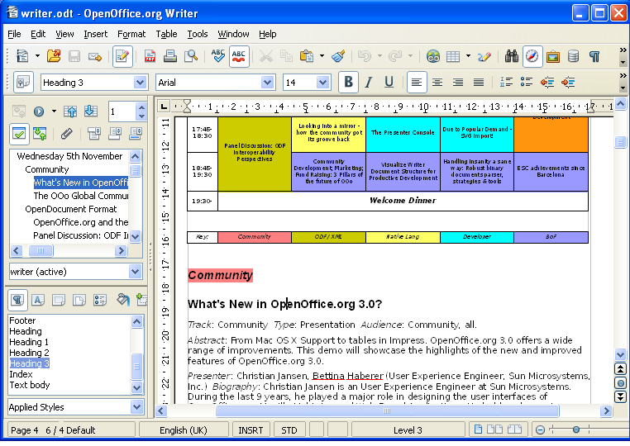This screenshot has width=630, height=446.
Task: Click 'The OOo Global Commu' navigator entry
Action: coord(80,197)
